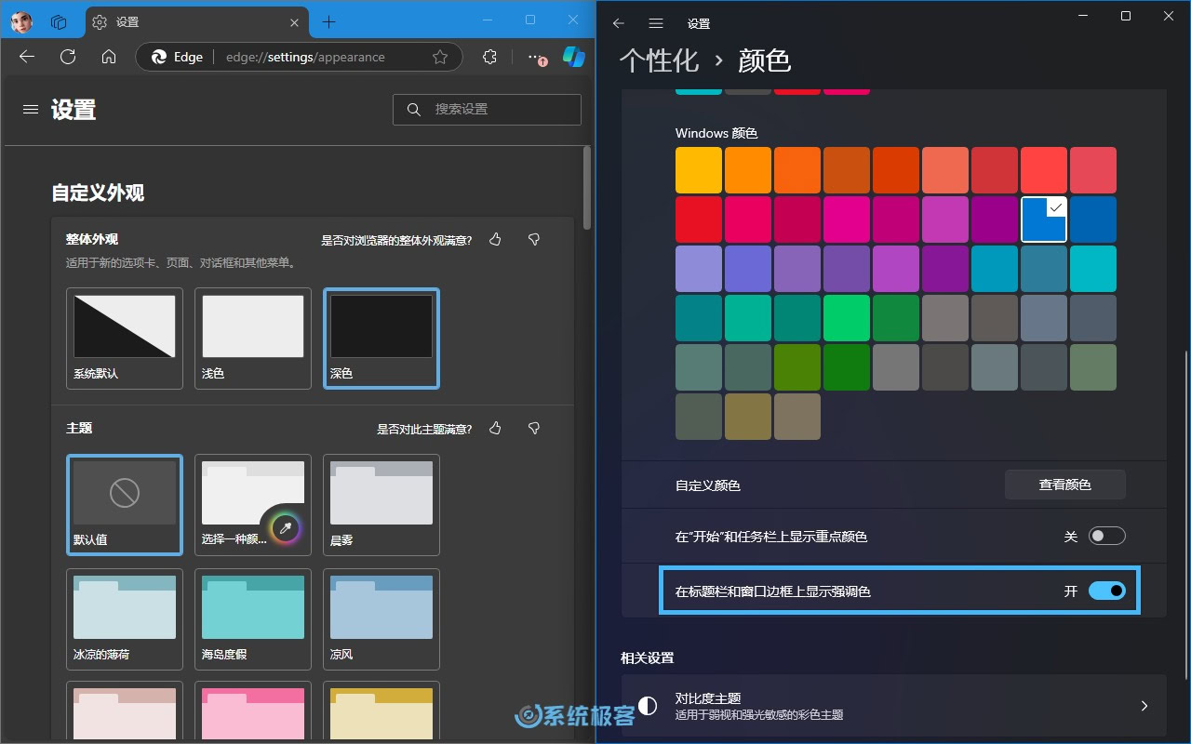Image resolution: width=1191 pixels, height=744 pixels.
Task: Pick the selected blue swatch with checkmark
Action: [1044, 219]
